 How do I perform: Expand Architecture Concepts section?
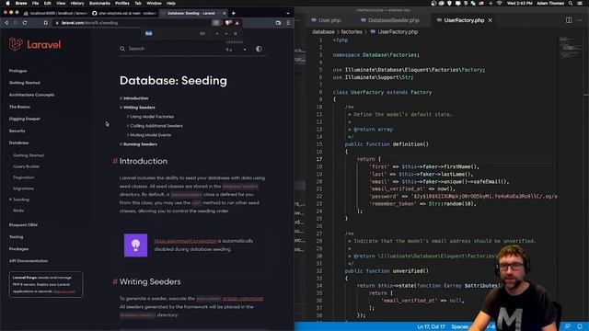31,95
